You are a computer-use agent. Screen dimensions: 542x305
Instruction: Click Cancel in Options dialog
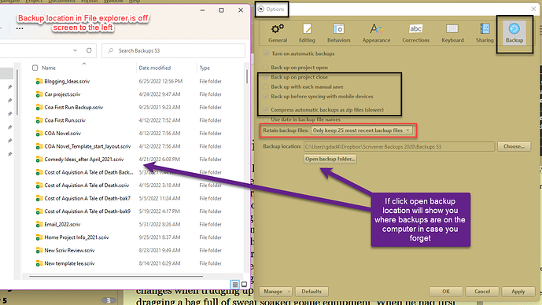[482, 292]
